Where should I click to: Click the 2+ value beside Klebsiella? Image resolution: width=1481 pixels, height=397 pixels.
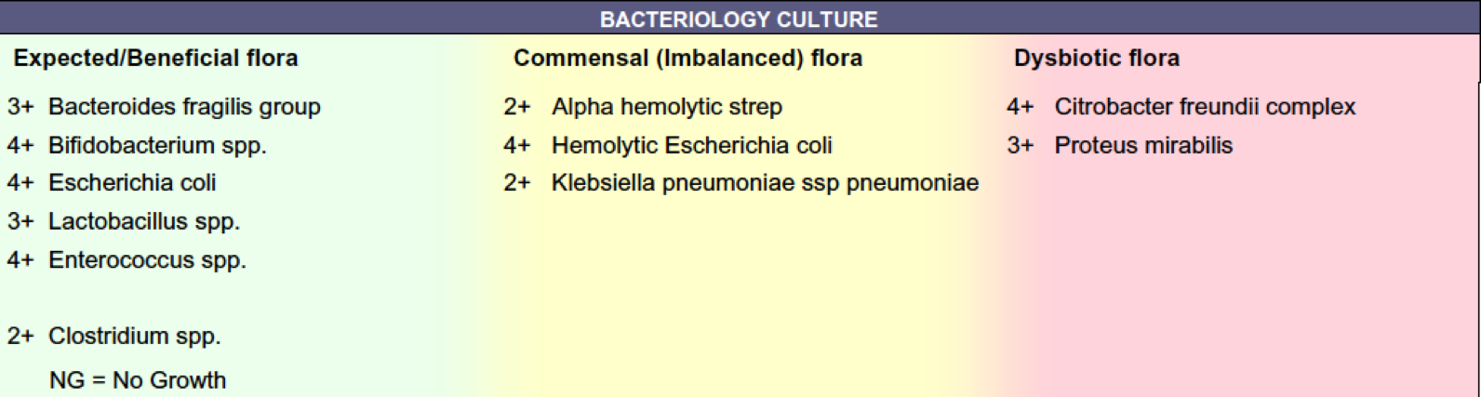[x=517, y=183]
